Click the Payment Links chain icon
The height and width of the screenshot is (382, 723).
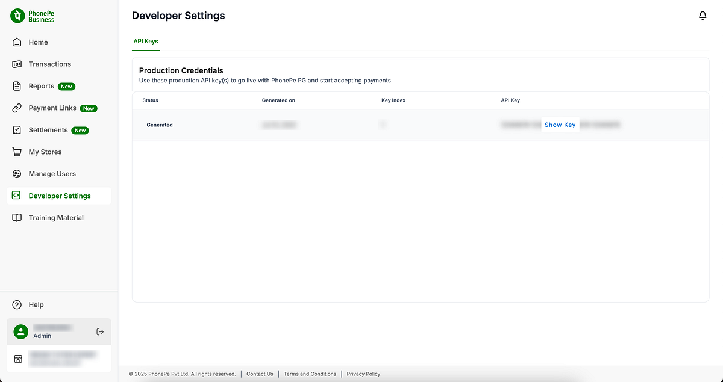(17, 108)
